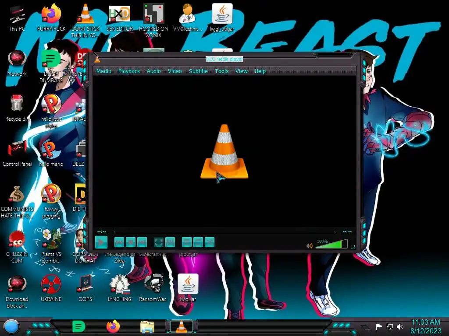The image size is (449, 336).
Task: Open the Help menu
Action: pyautogui.click(x=260, y=71)
